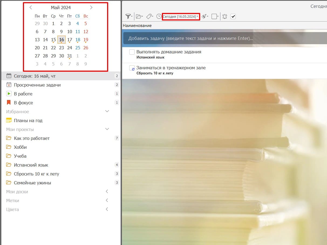Click the clock icon in the toolbar
This screenshot has height=245, width=327.
point(159,16)
